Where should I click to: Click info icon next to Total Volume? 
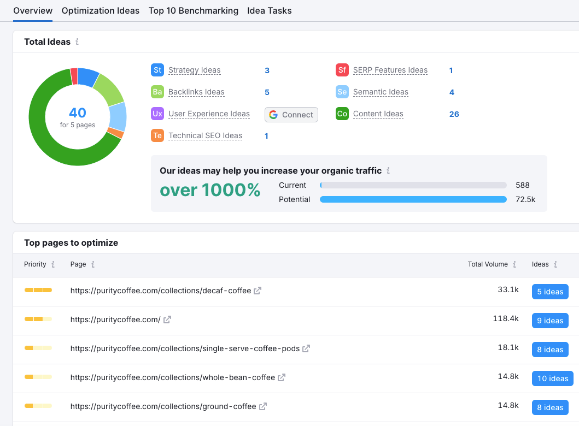(514, 264)
